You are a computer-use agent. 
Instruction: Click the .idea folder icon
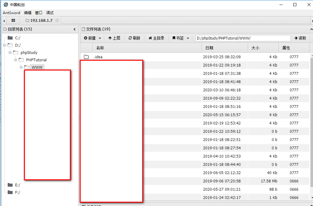[86, 57]
